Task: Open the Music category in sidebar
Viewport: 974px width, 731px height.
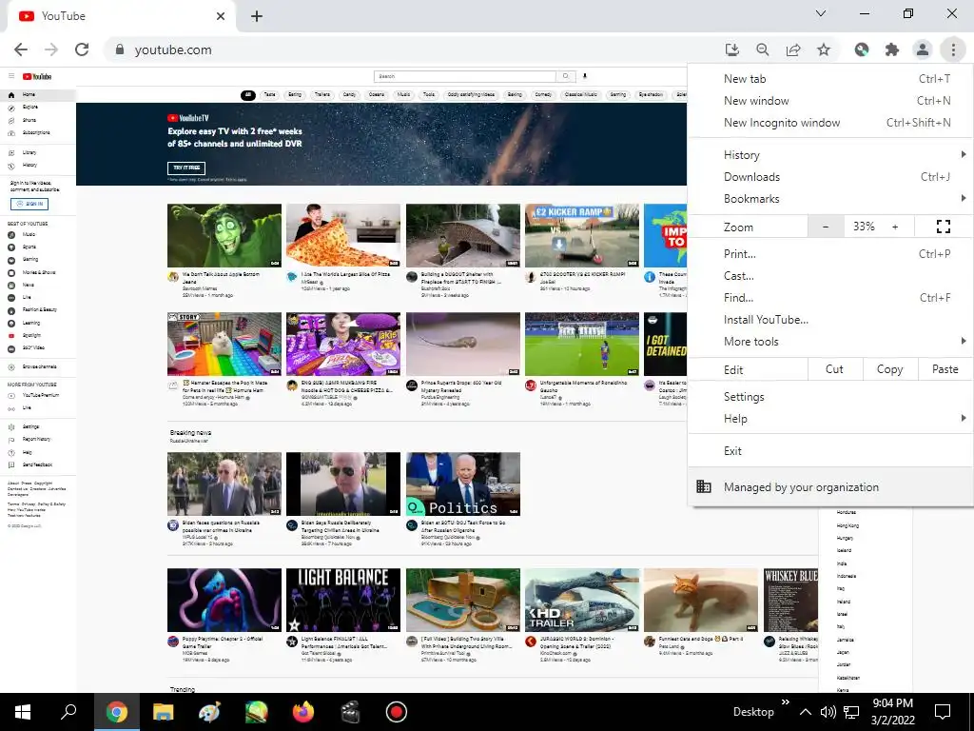Action: tap(29, 235)
